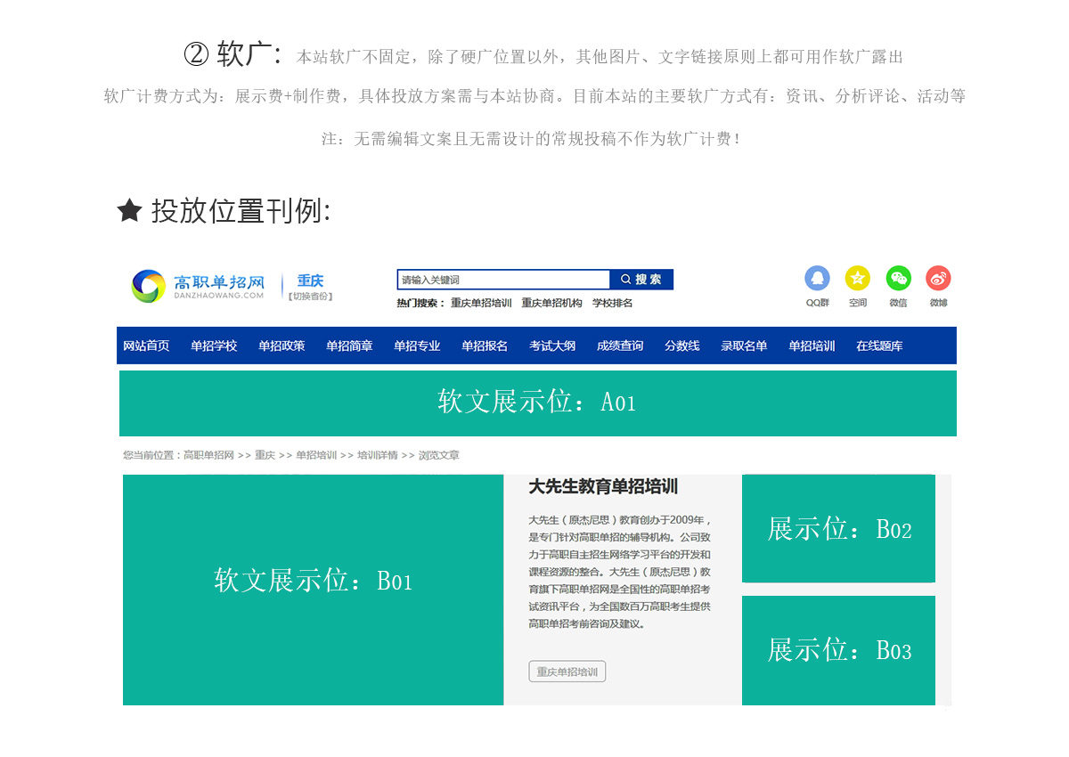Viewport: 1069px width, 757px height.
Task: Click the ② 软广 heading
Action: (x=233, y=54)
